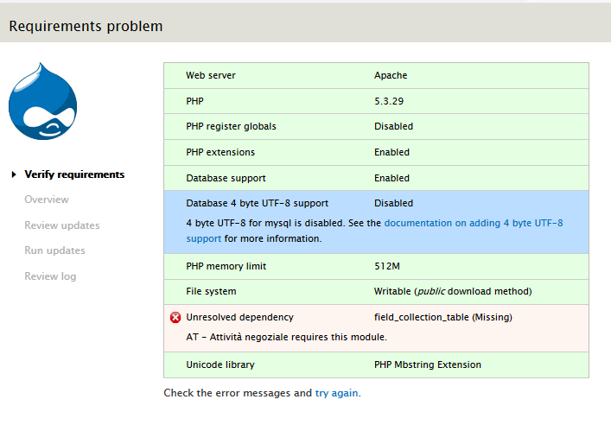
Task: Click 'Disabled' value for PHP register globals
Action: click(x=393, y=126)
